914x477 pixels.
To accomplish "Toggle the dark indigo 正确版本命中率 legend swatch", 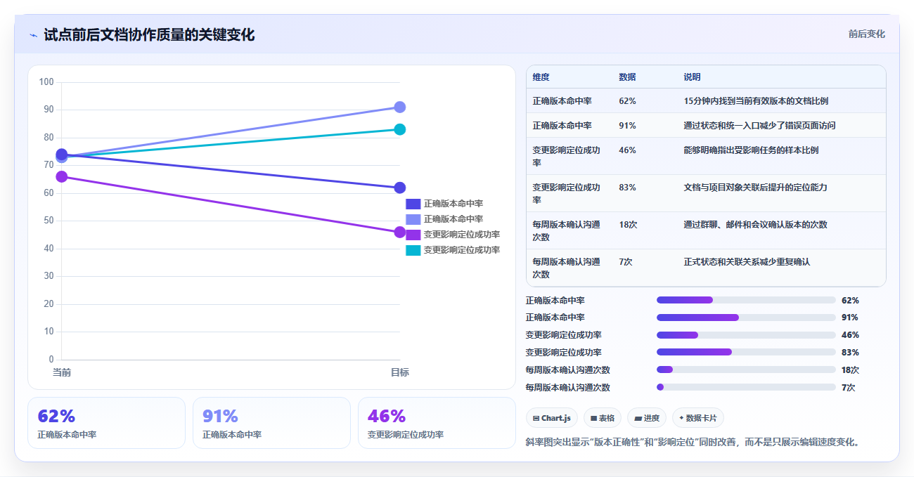I will (x=413, y=204).
